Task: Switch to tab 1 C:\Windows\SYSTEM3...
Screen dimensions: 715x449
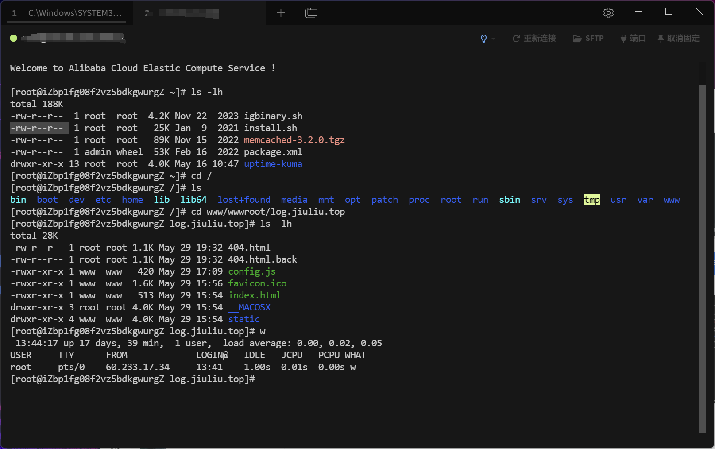Action: click(66, 13)
